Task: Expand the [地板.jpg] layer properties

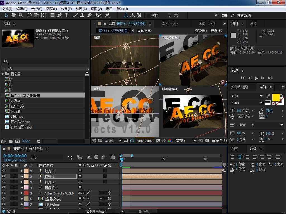Action: (x=22, y=204)
